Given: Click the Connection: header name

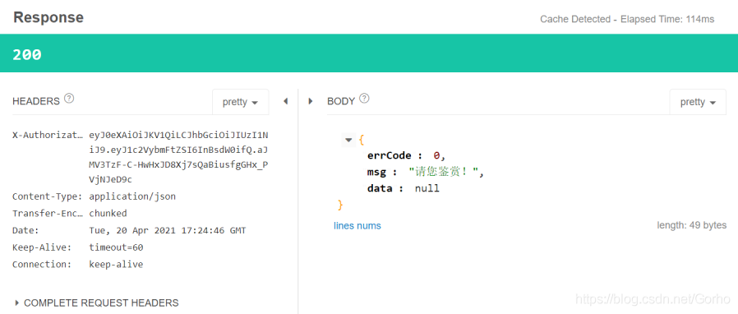Looking at the screenshot, I should 41,264.
